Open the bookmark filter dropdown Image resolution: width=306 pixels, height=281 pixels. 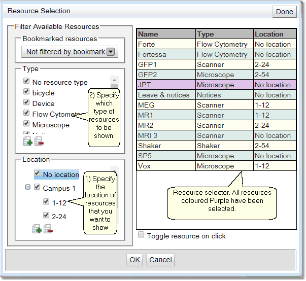pyautogui.click(x=111, y=52)
